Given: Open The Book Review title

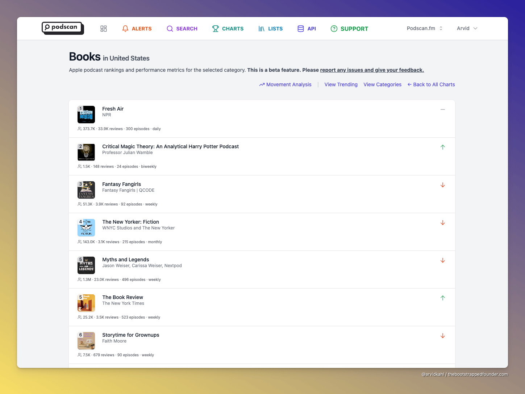Looking at the screenshot, I should [122, 297].
